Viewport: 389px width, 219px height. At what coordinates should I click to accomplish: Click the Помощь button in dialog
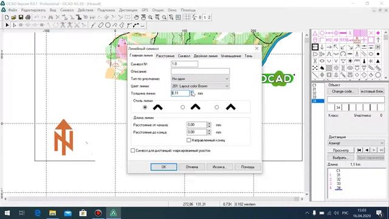point(247,167)
